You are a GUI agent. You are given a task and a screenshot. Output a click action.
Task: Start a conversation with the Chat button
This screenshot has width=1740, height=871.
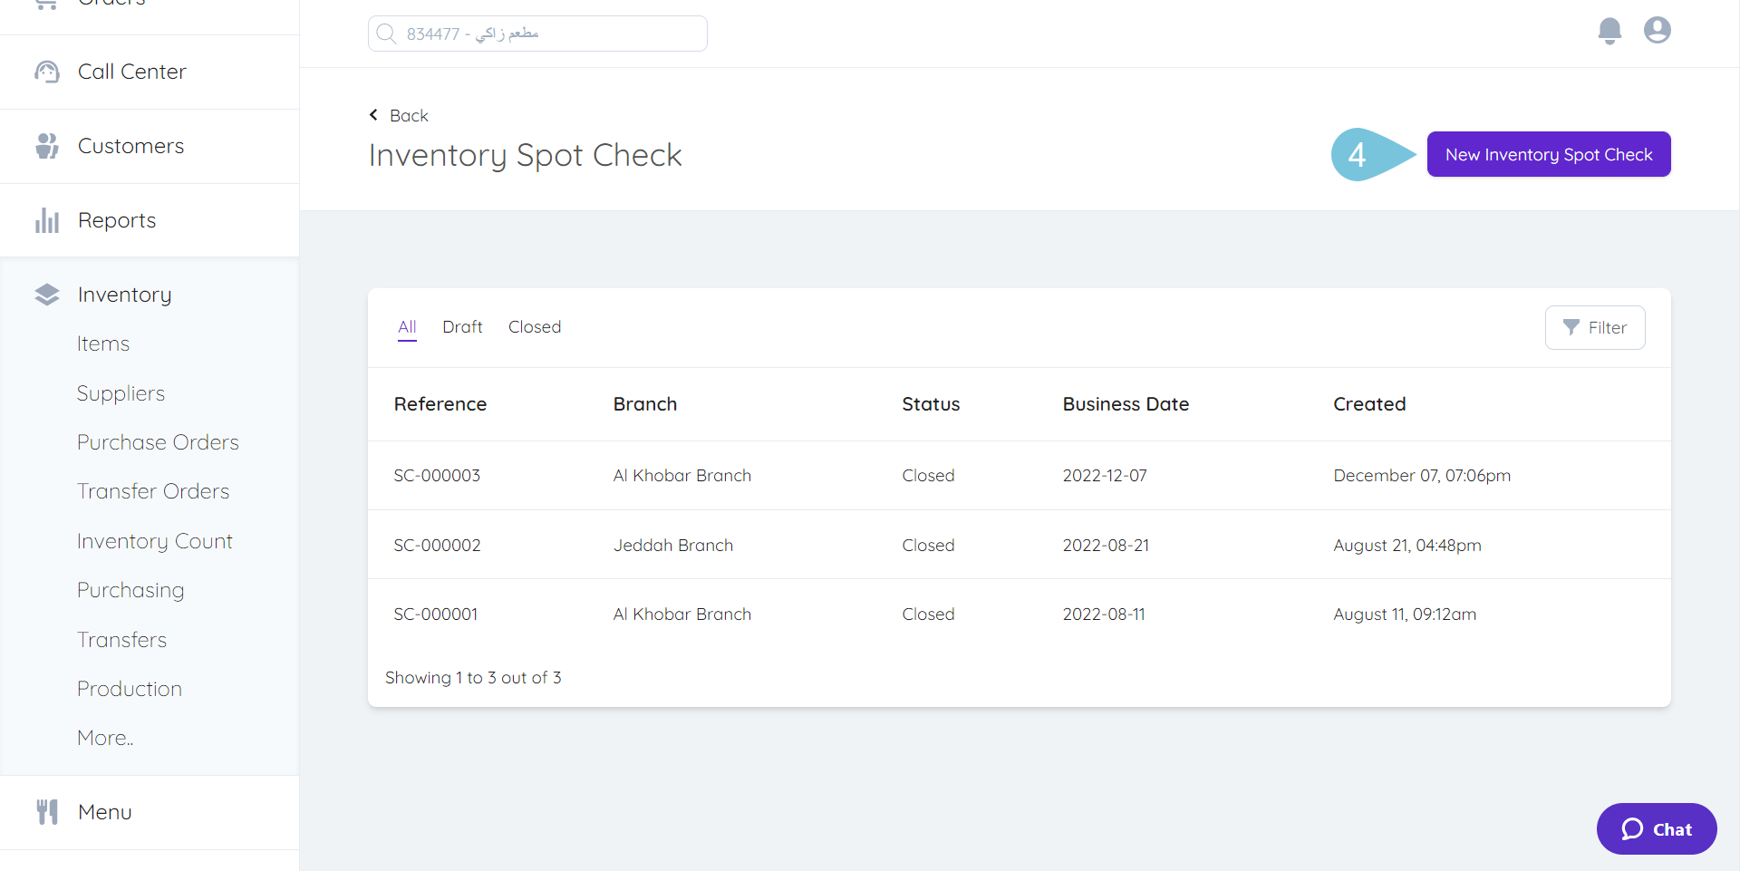[x=1657, y=828]
